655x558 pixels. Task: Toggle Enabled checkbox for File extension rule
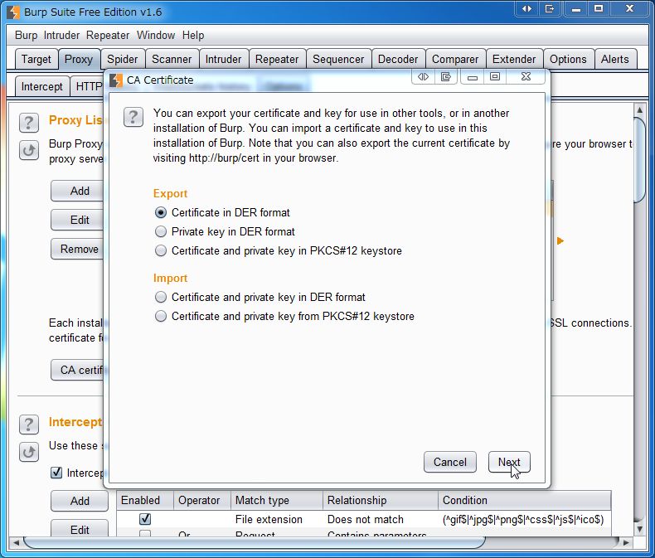(145, 519)
